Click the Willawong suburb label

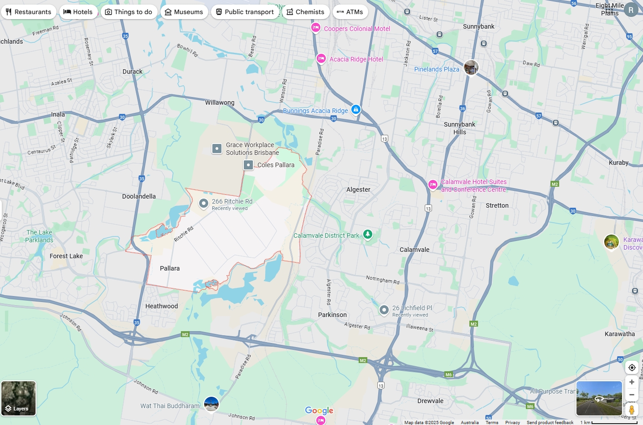coord(220,102)
